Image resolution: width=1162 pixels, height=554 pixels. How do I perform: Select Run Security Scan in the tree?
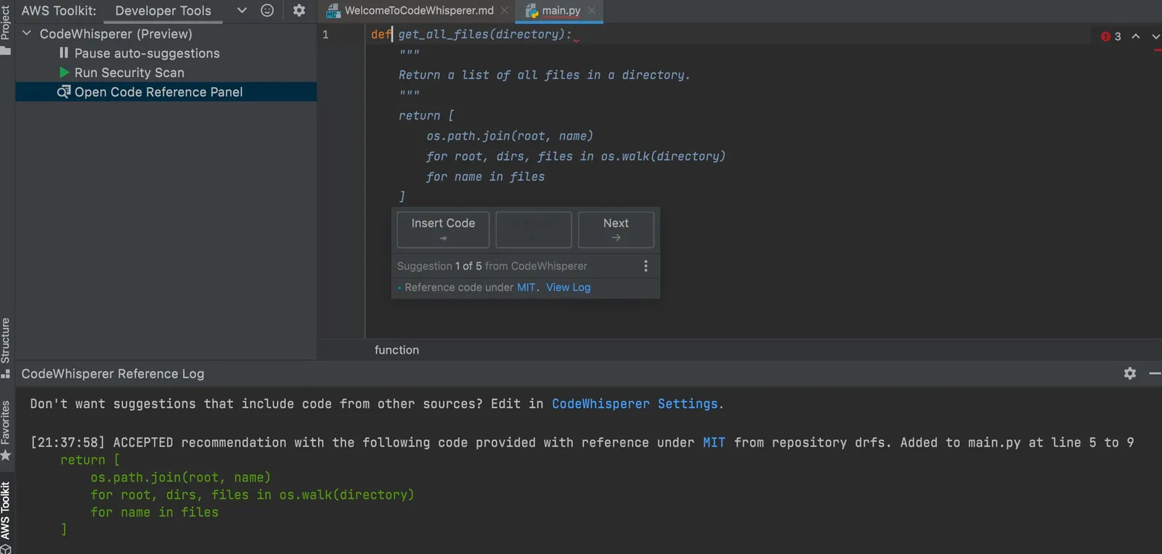pyautogui.click(x=129, y=73)
